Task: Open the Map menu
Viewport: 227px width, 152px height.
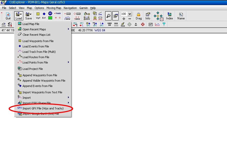Action: [29, 8]
